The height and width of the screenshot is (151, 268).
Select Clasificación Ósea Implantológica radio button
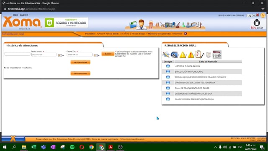pyautogui.click(x=168, y=99)
